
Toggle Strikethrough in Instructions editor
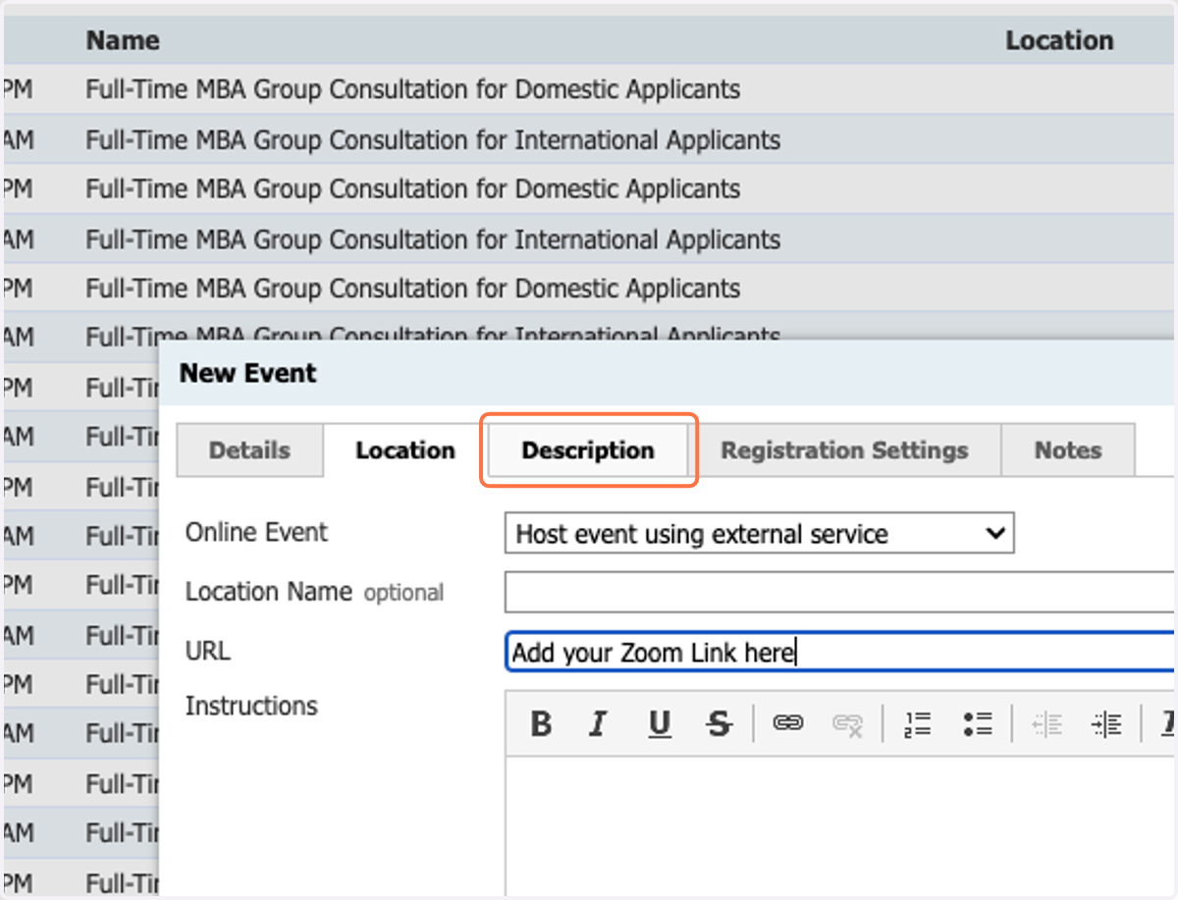720,725
